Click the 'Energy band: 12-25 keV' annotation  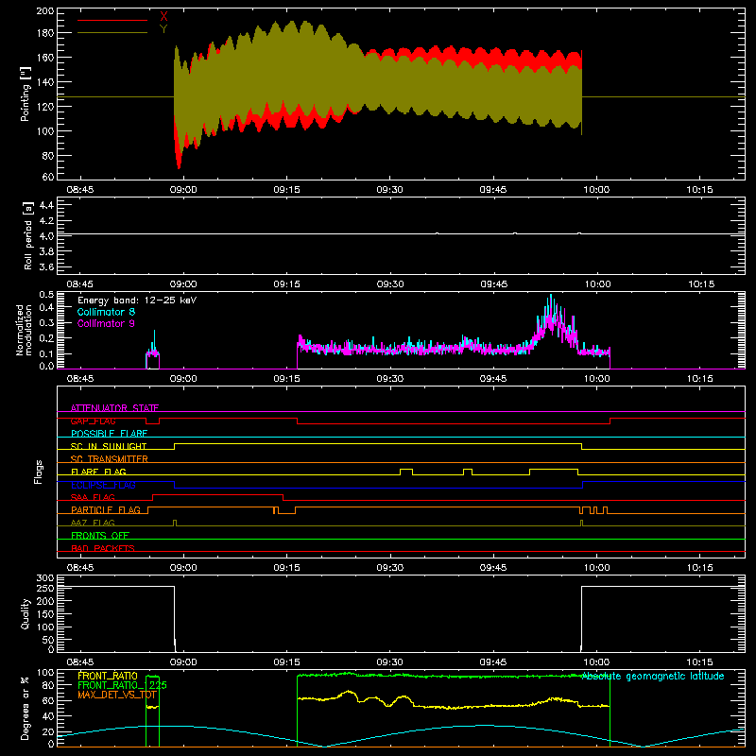(x=137, y=301)
